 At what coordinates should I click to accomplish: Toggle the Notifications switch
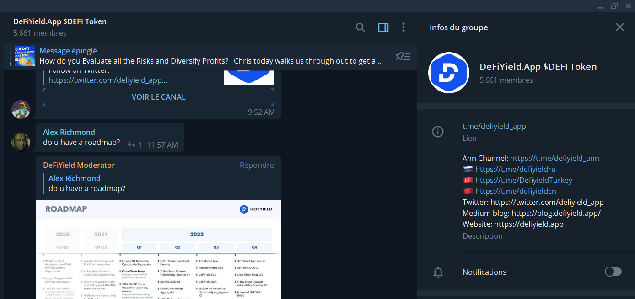(x=613, y=272)
